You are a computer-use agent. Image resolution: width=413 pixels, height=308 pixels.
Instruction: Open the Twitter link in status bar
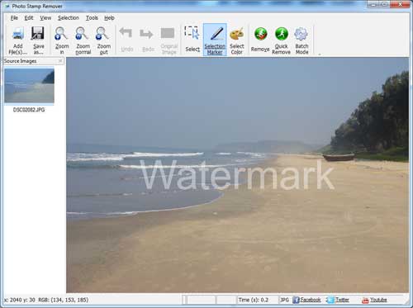point(338,300)
